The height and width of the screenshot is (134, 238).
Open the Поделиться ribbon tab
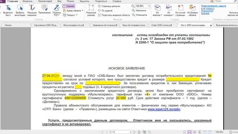coord(101,1)
